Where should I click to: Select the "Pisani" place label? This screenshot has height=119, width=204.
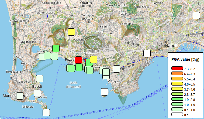(104, 27)
